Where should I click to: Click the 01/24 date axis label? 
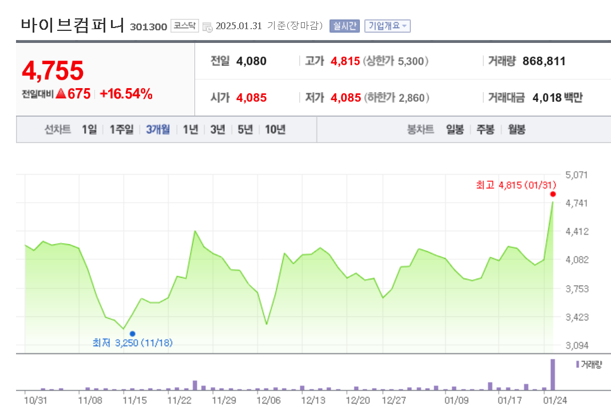tap(556, 401)
